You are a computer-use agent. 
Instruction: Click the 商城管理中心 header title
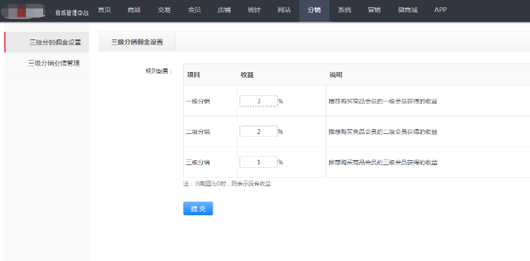coord(71,13)
